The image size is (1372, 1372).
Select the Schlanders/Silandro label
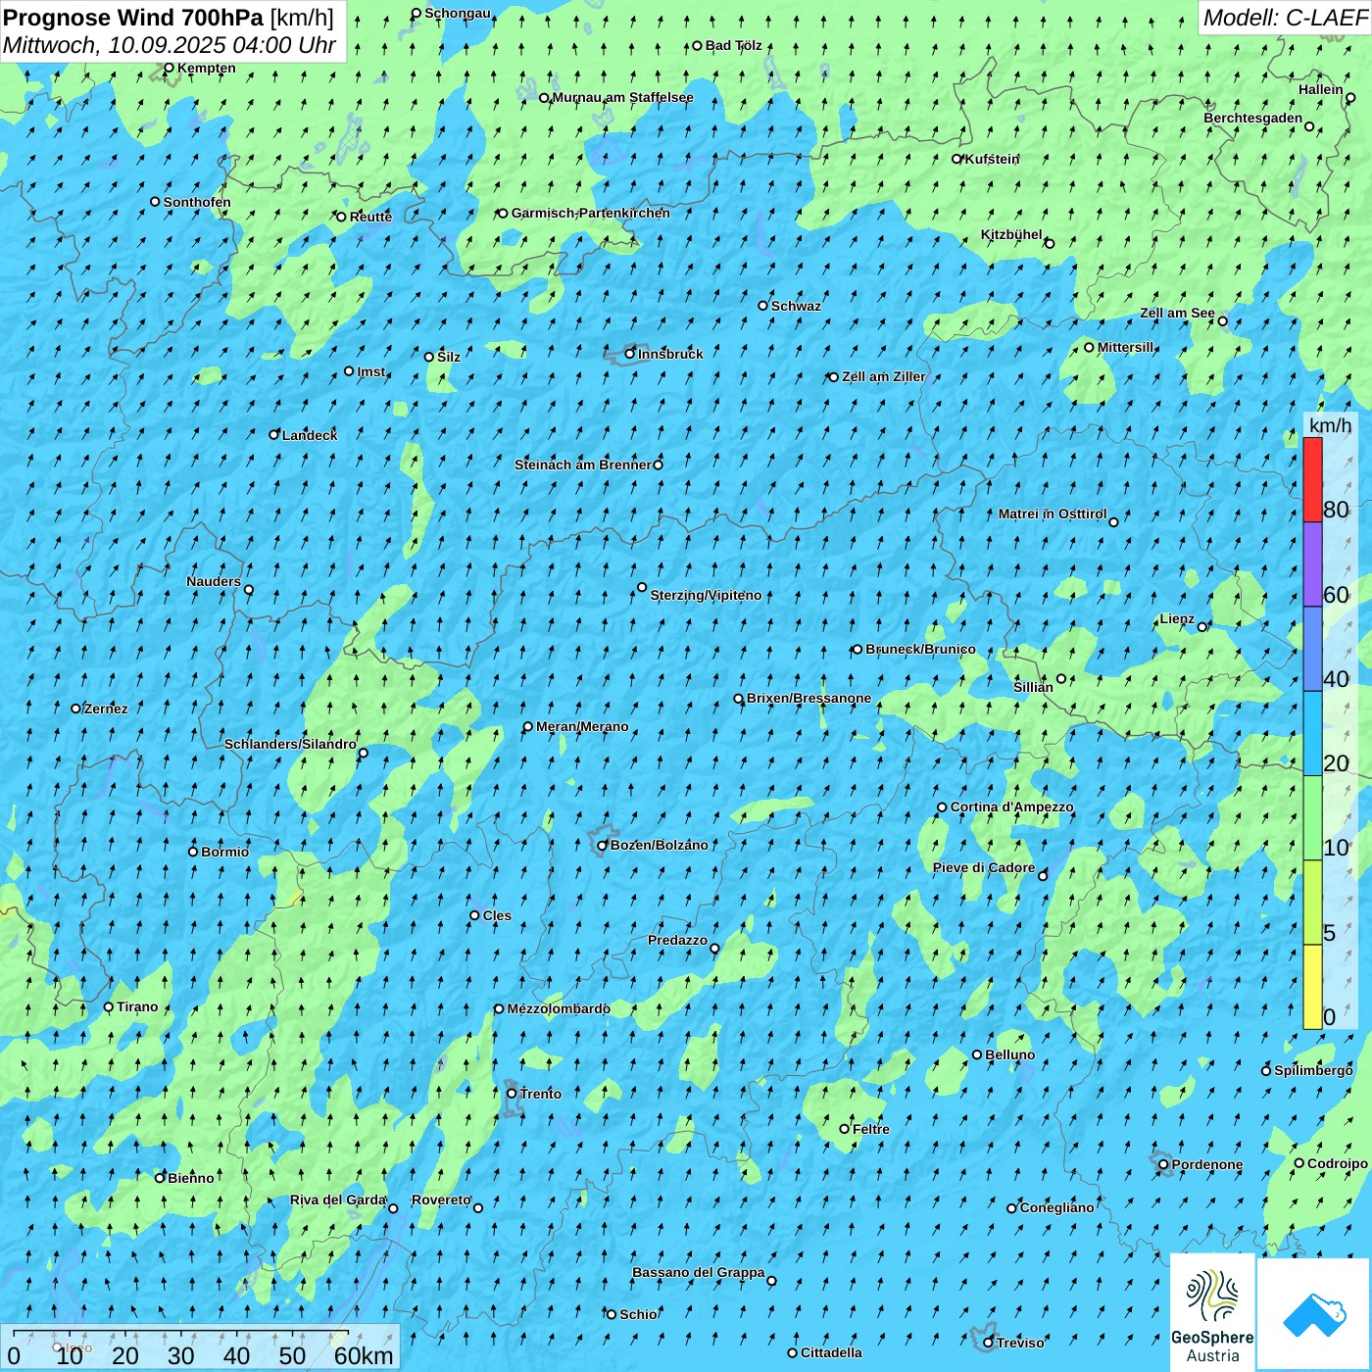point(290,744)
